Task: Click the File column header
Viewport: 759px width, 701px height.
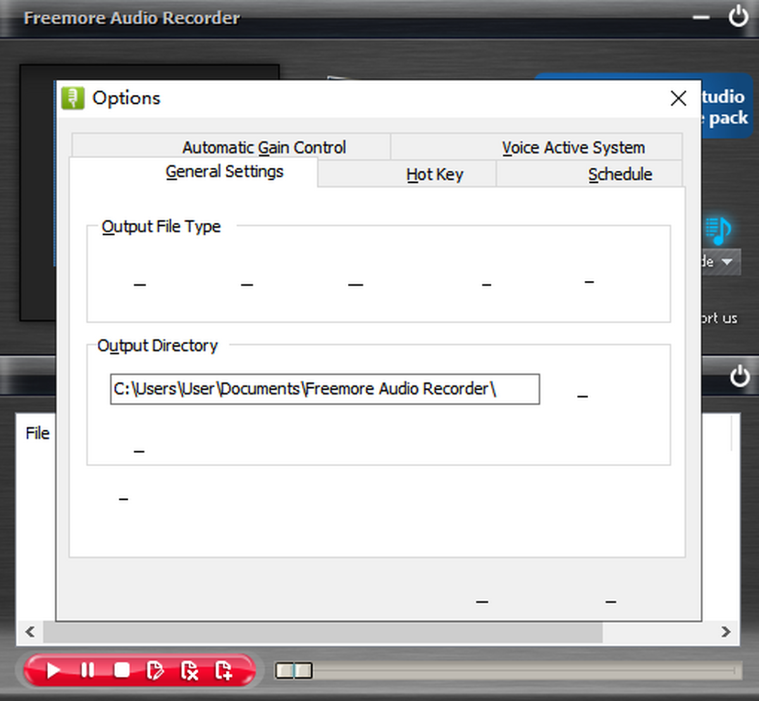Action: [x=37, y=433]
